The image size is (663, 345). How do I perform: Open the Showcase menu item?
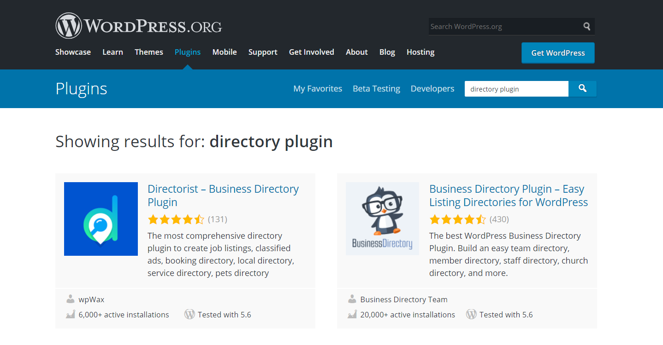[73, 52]
